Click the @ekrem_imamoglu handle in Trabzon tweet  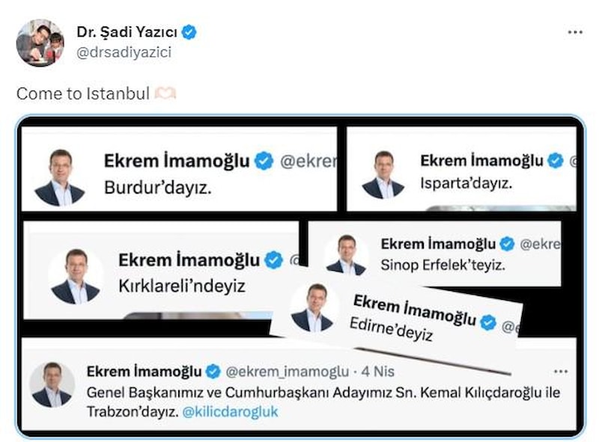[288, 372]
